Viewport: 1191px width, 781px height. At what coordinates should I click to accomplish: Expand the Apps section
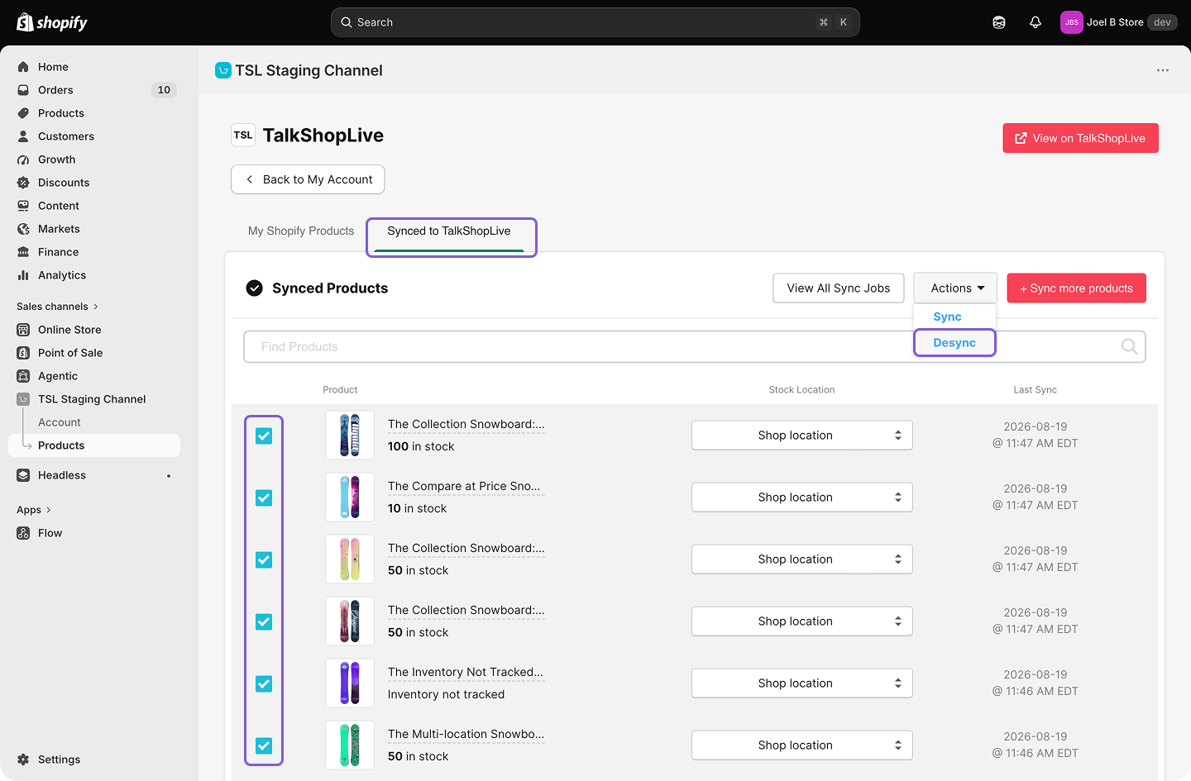coord(34,510)
